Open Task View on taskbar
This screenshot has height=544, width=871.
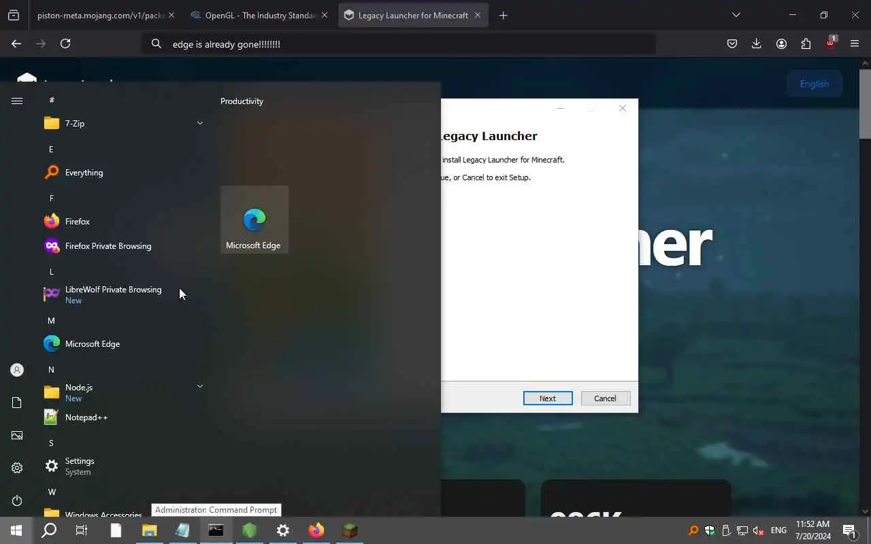[x=82, y=530]
